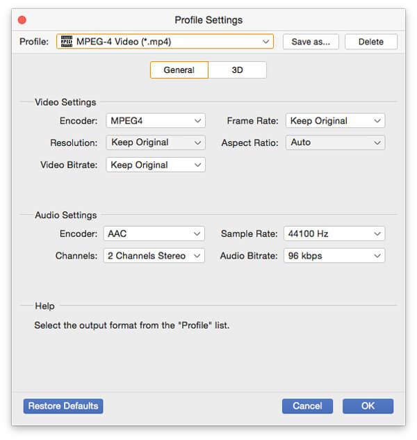Viewport: 417px width, 440px height.
Task: Expand the Audio Bitrate 96 kbps dropdown
Action: click(334, 256)
